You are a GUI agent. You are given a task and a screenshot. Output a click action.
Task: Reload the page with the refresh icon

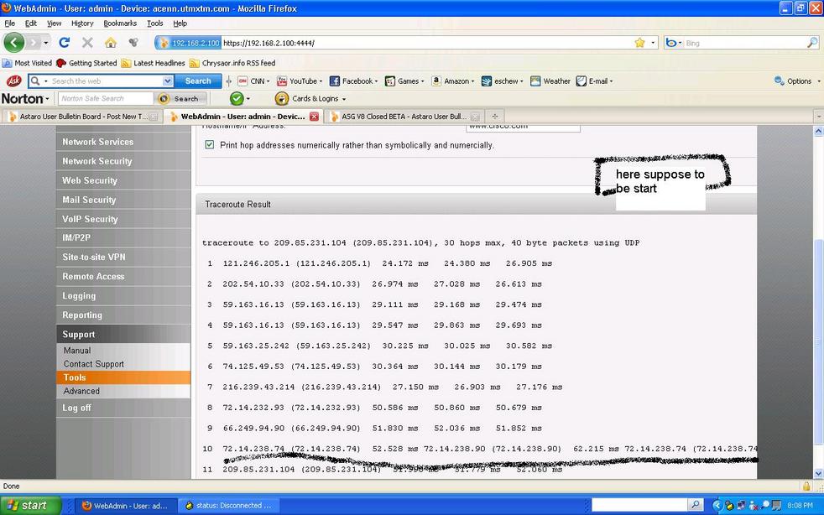pyautogui.click(x=64, y=43)
